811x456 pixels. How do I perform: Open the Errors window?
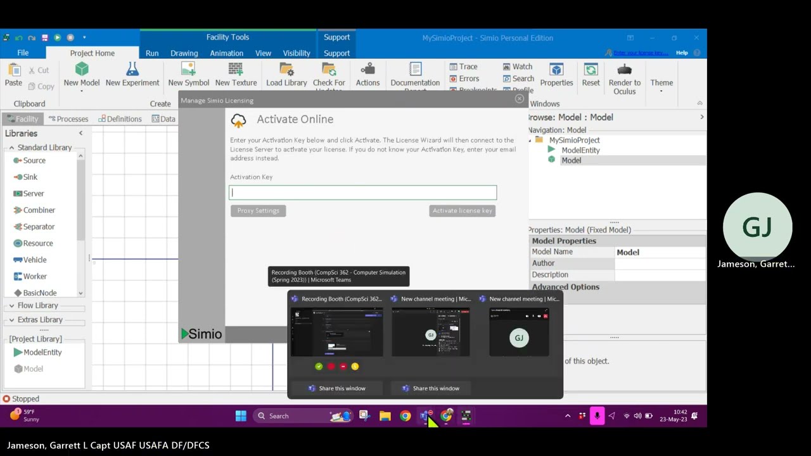[464, 79]
